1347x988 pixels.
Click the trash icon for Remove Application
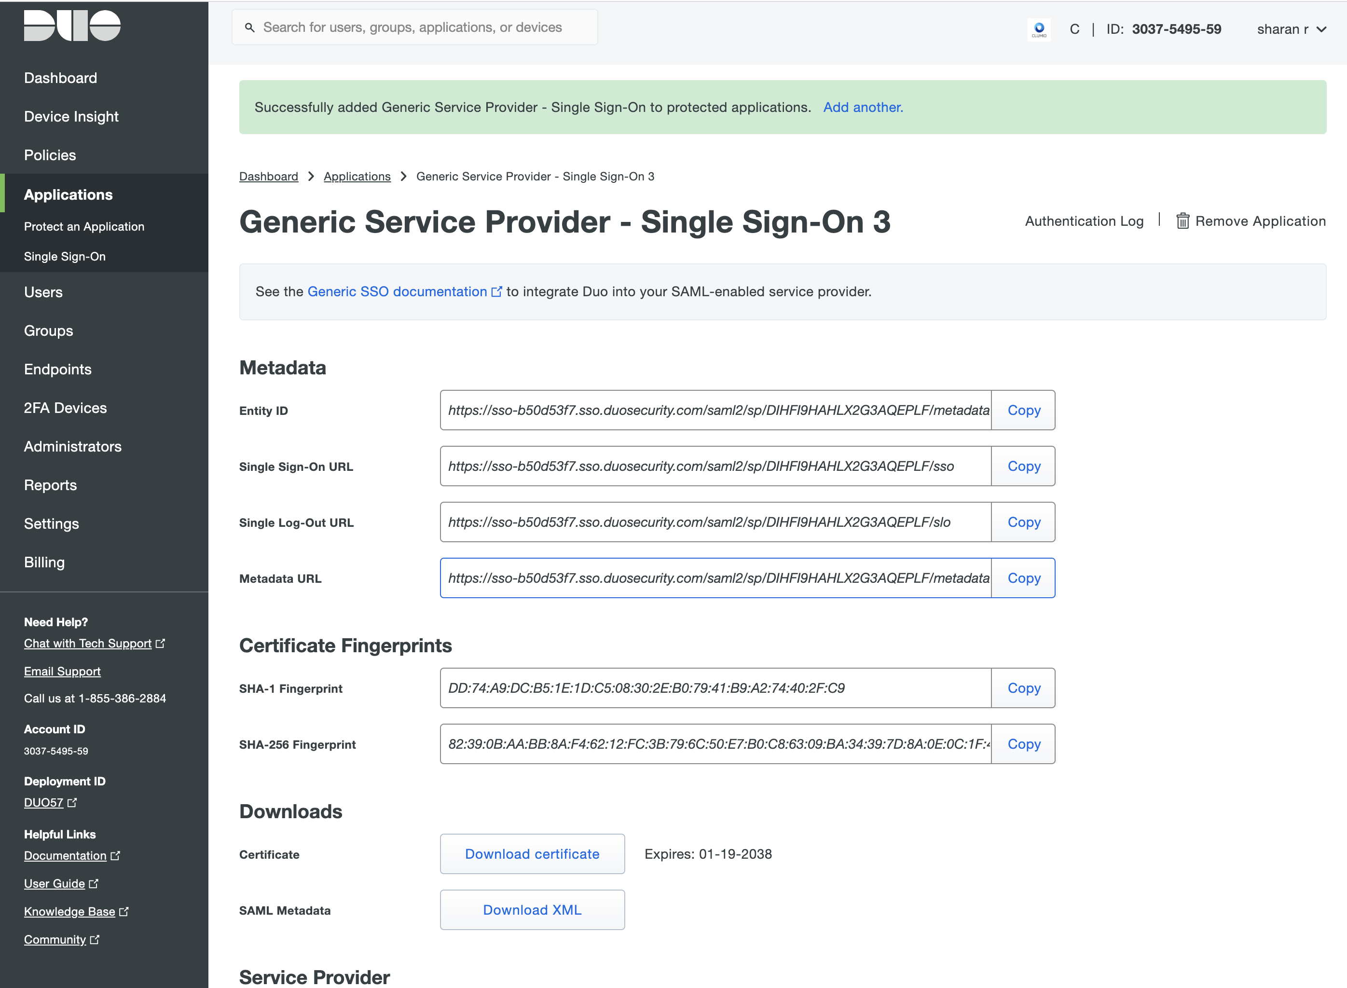(x=1182, y=221)
